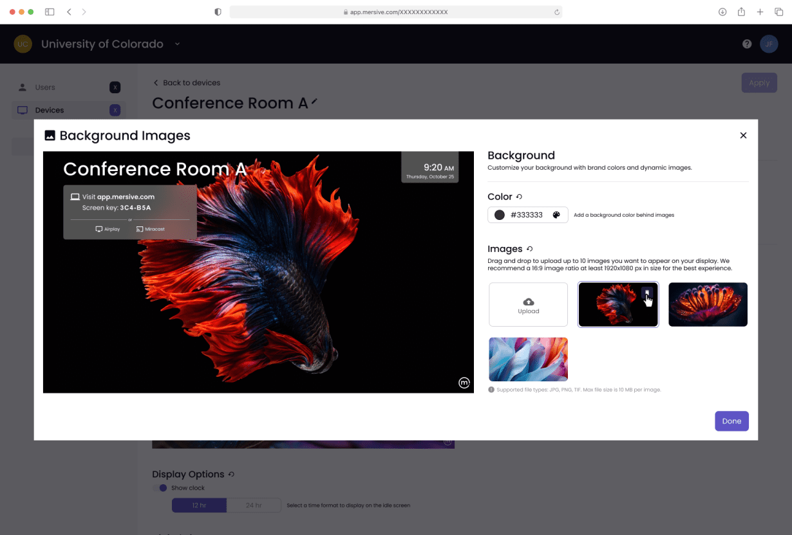
Task: Select the 24 hr time format
Action: pyautogui.click(x=254, y=505)
